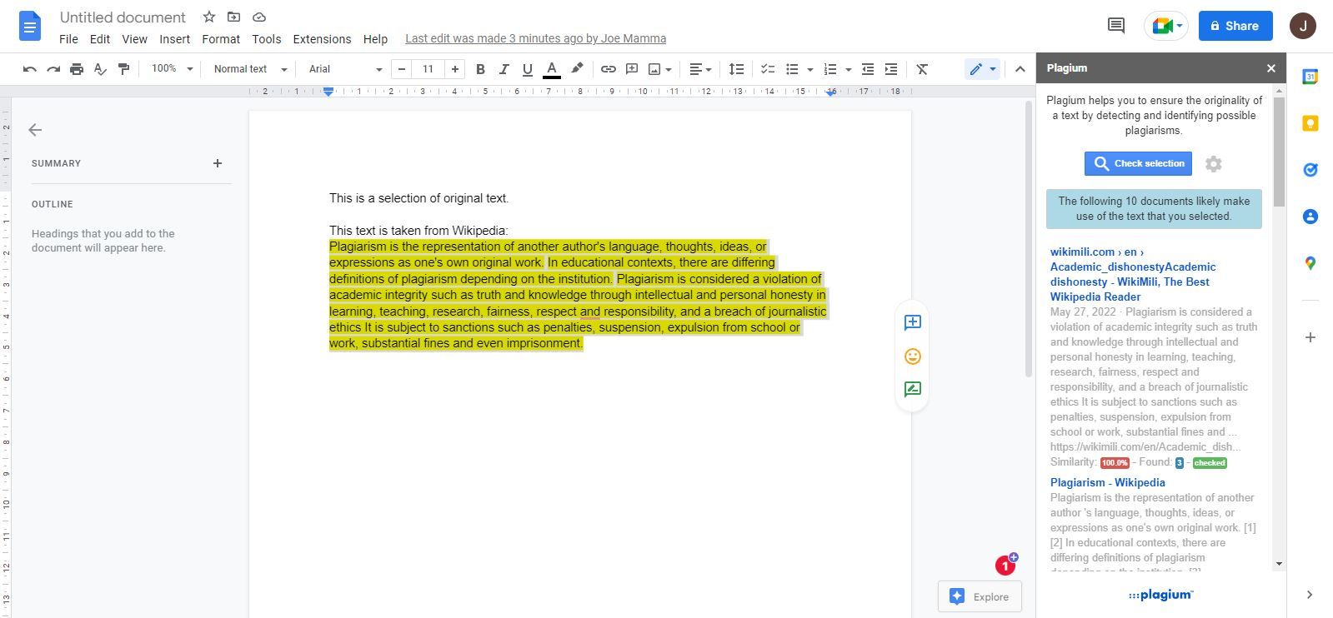Open the Format menu
Viewport: 1333px width, 618px height.
pos(221,39)
